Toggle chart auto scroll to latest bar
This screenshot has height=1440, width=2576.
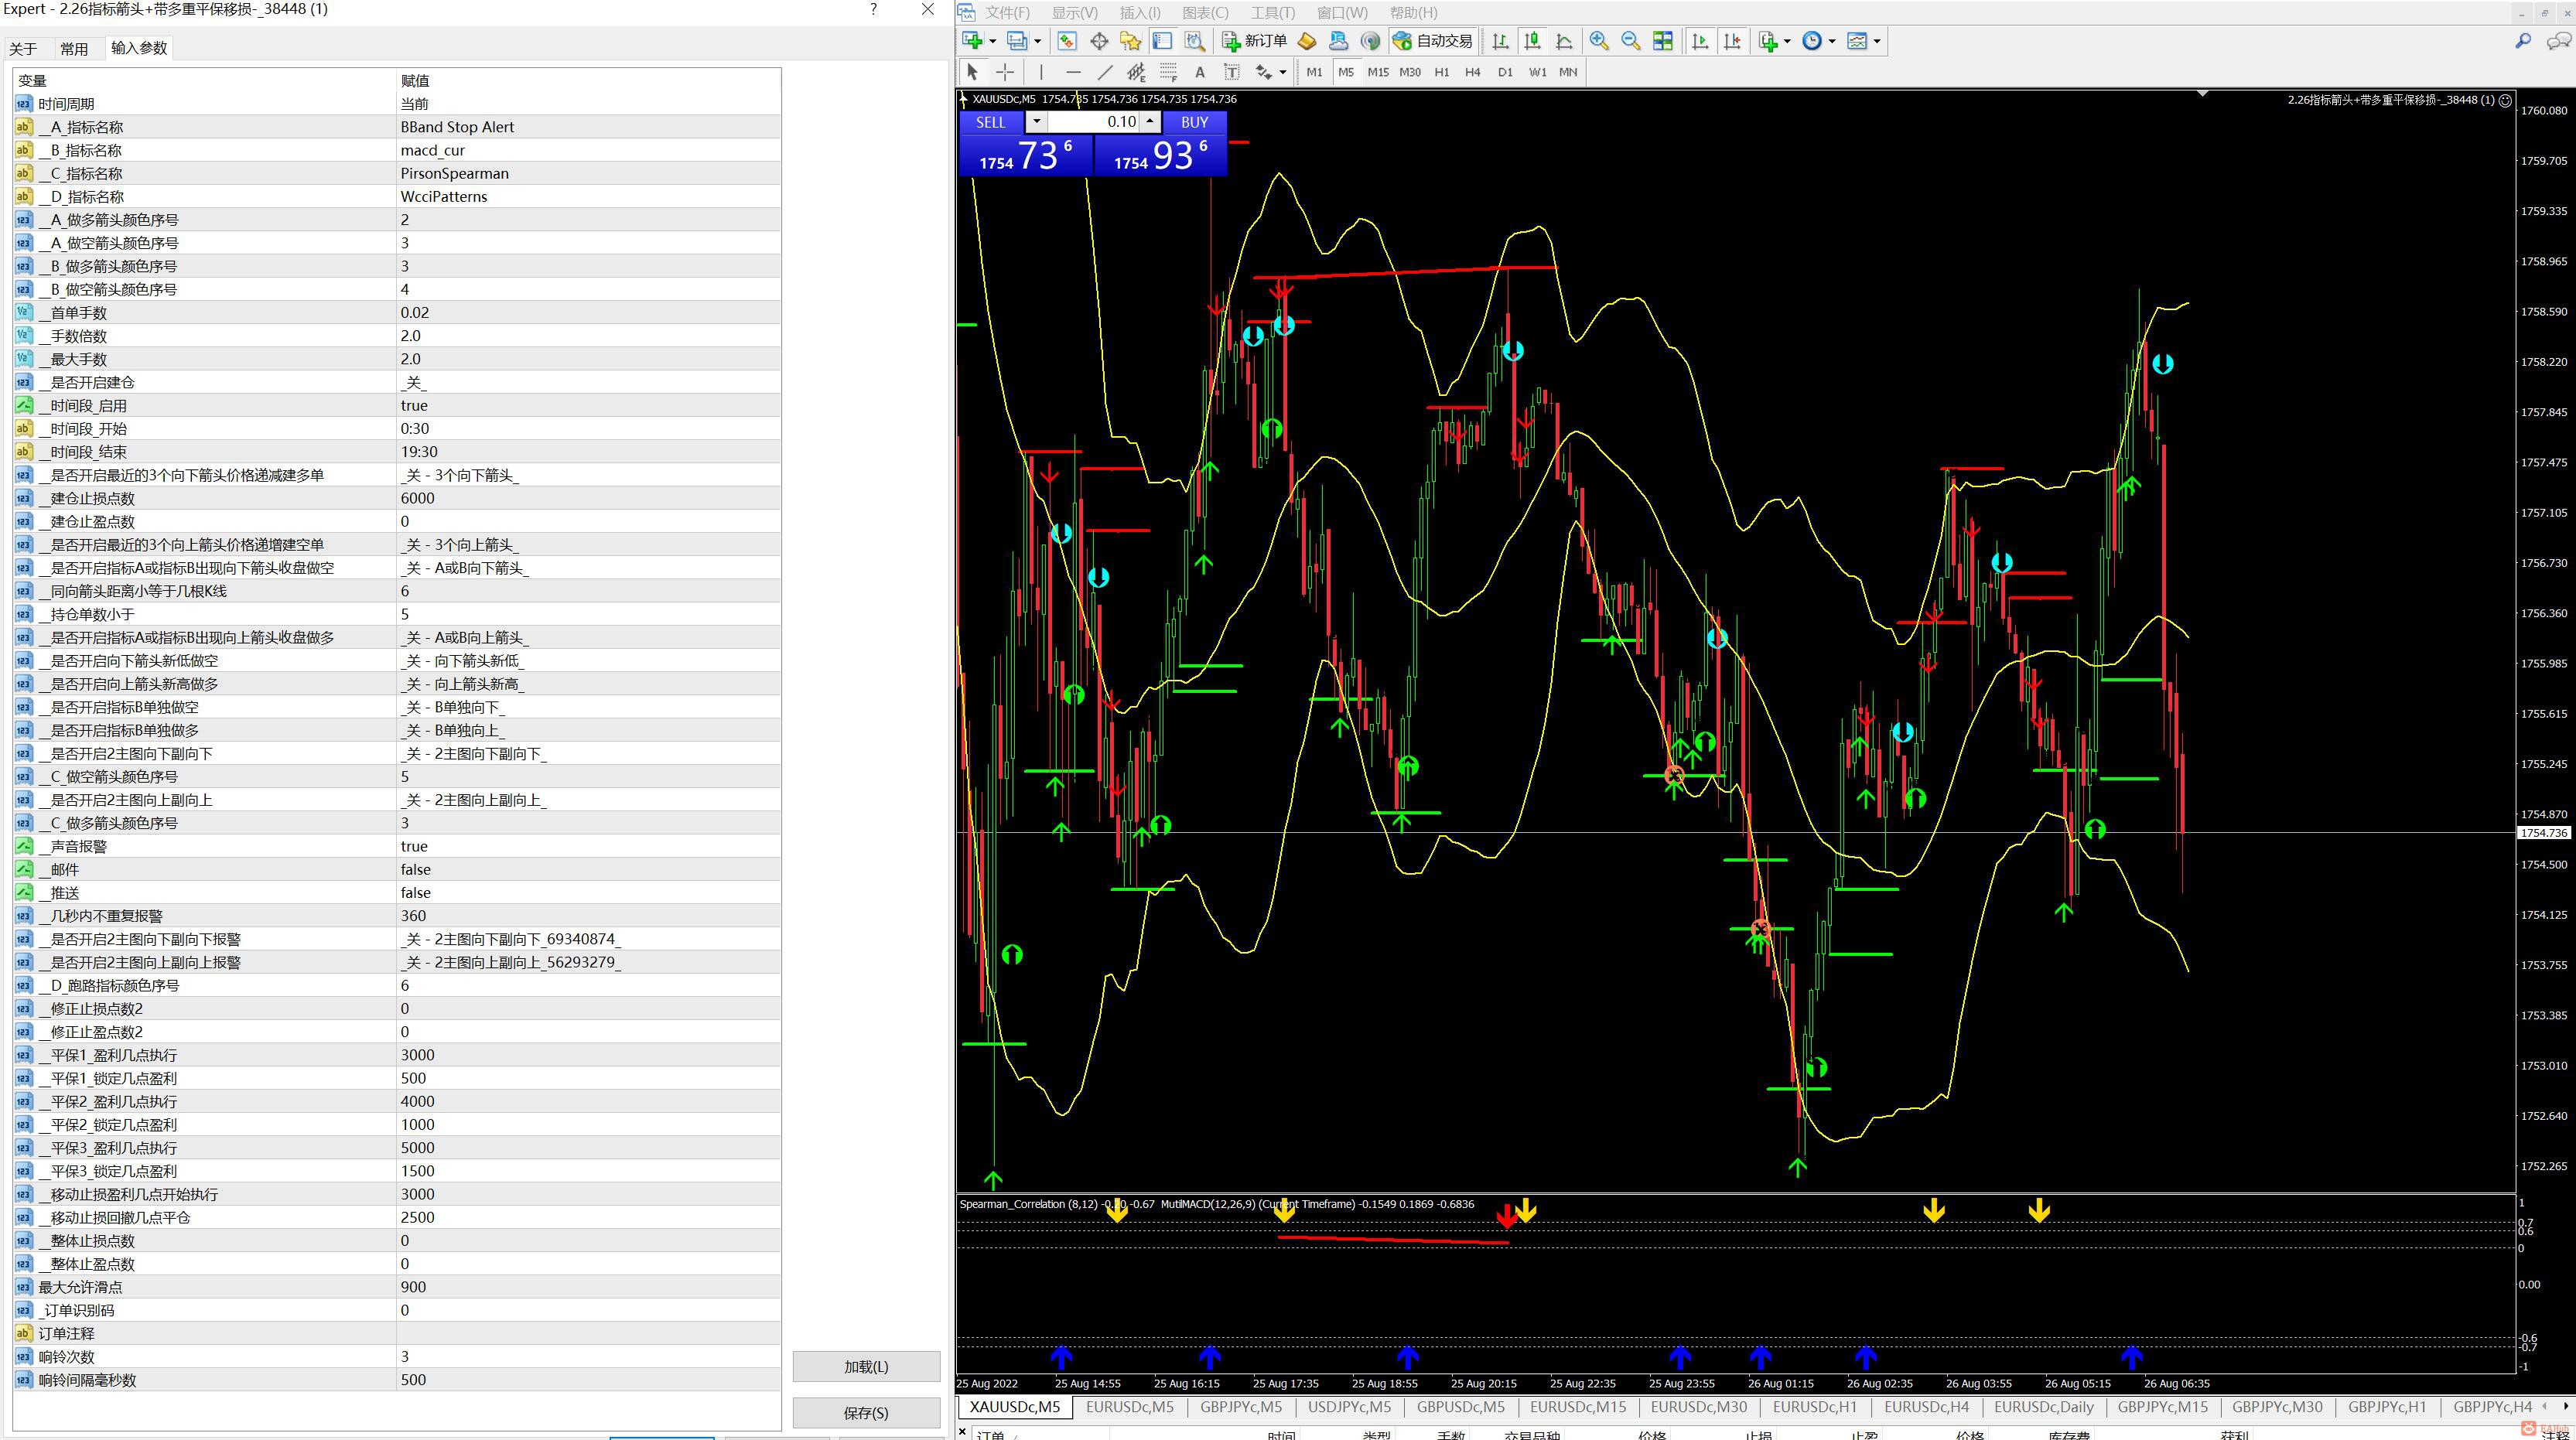(1700, 41)
